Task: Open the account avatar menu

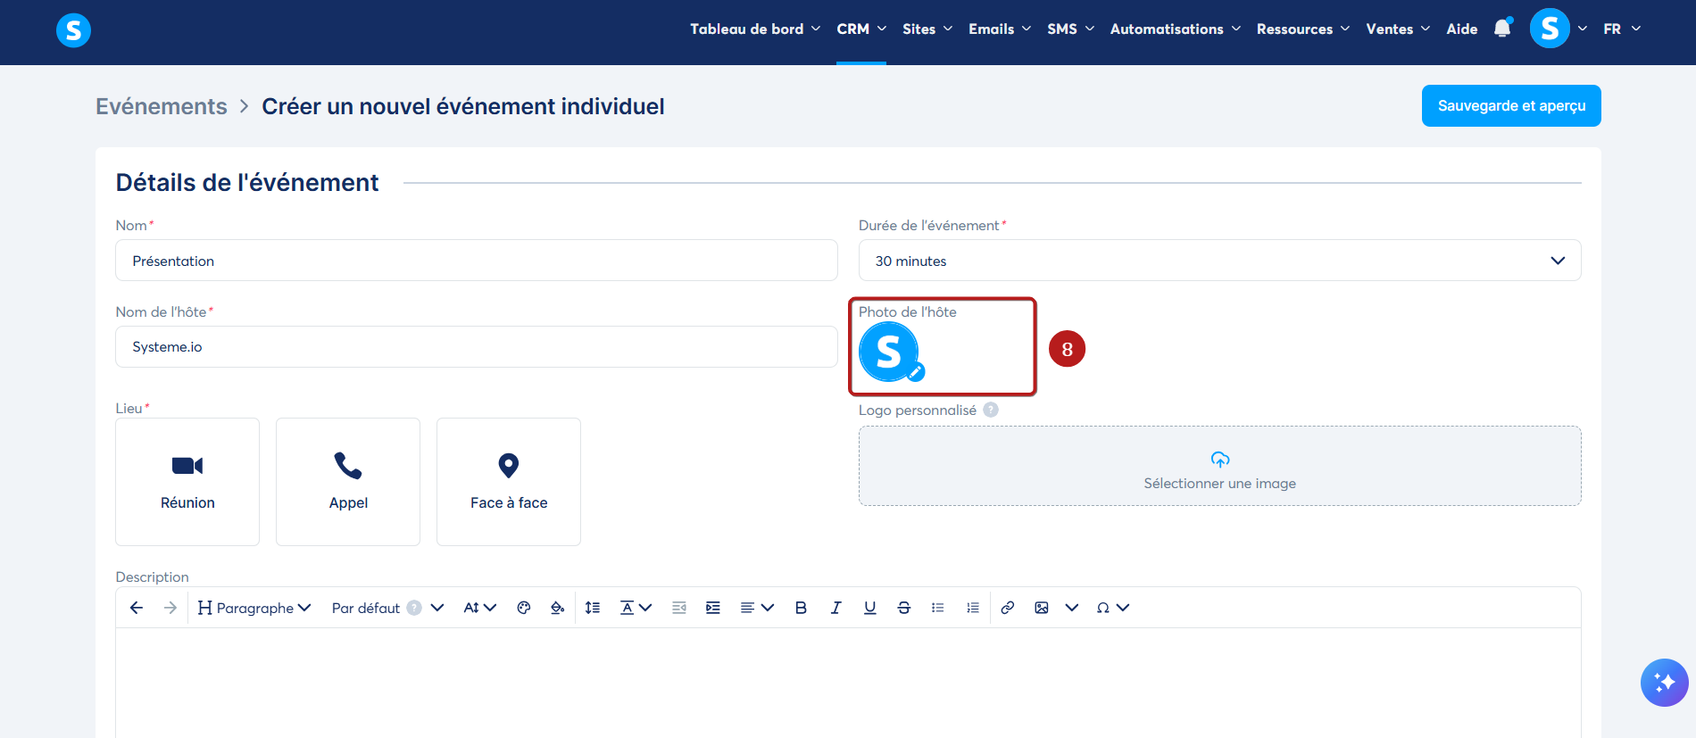Action: [1558, 29]
